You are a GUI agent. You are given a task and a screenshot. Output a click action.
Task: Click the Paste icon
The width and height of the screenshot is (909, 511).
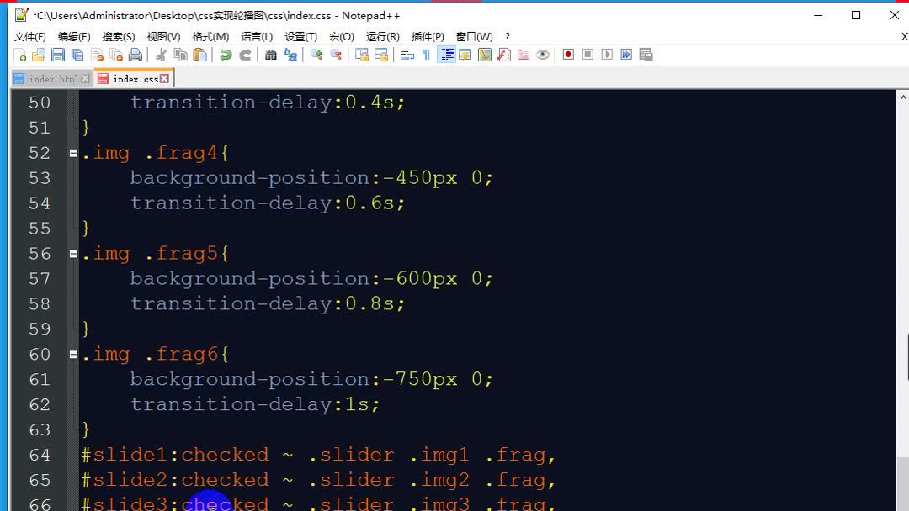tap(200, 55)
